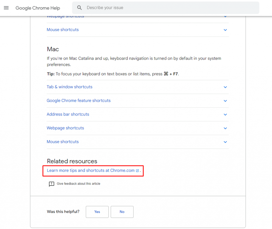Click chevron beside Google Chrome feature shortcuts

(x=225, y=101)
